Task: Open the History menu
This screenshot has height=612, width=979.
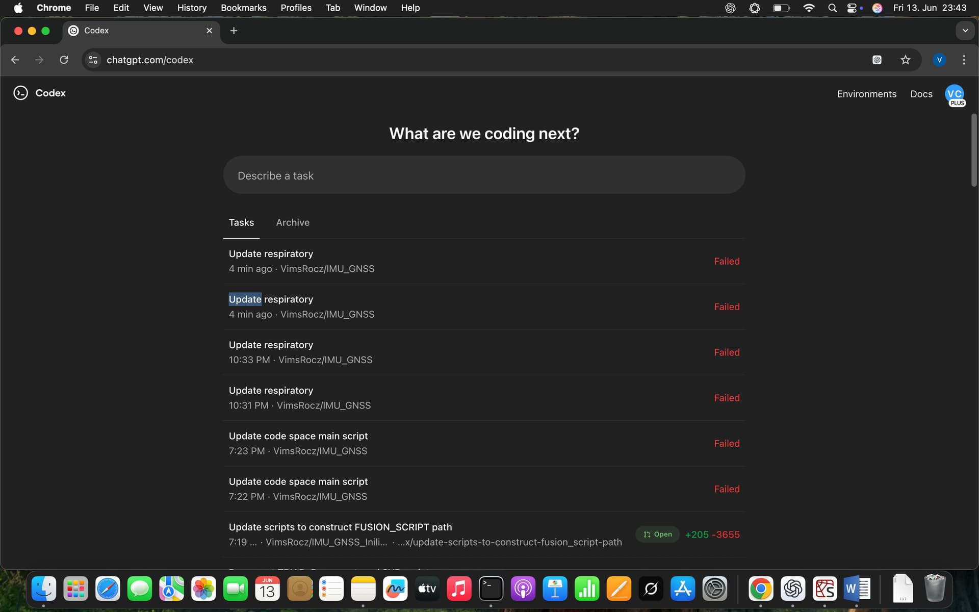Action: coord(192,8)
